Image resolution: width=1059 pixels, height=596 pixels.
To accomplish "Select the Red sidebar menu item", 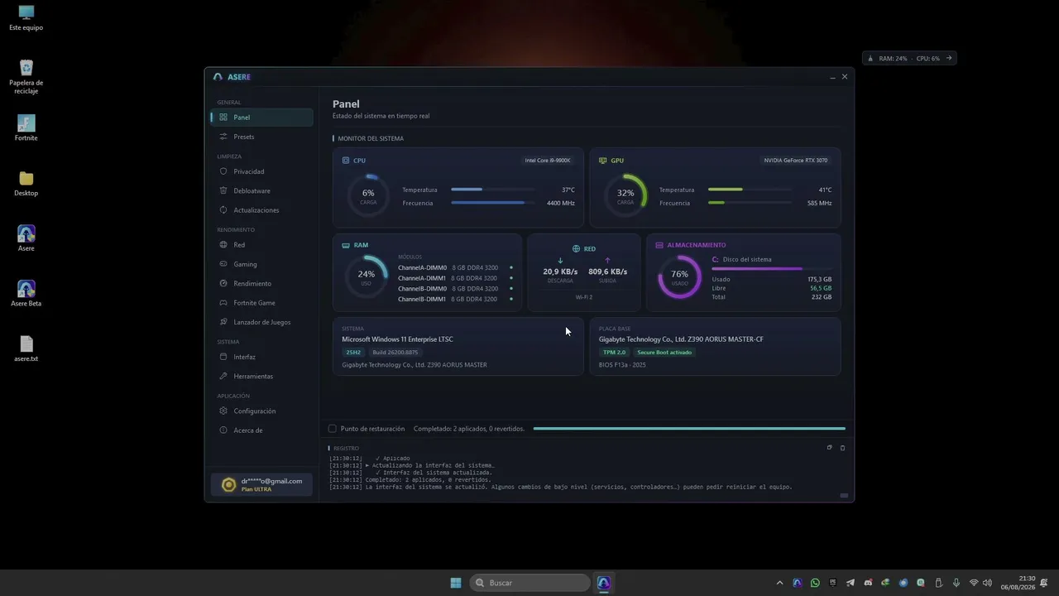I will click(x=261, y=245).
